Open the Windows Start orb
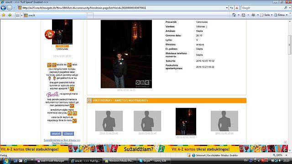The width and height of the screenshot is (292, 164). (x=6, y=161)
